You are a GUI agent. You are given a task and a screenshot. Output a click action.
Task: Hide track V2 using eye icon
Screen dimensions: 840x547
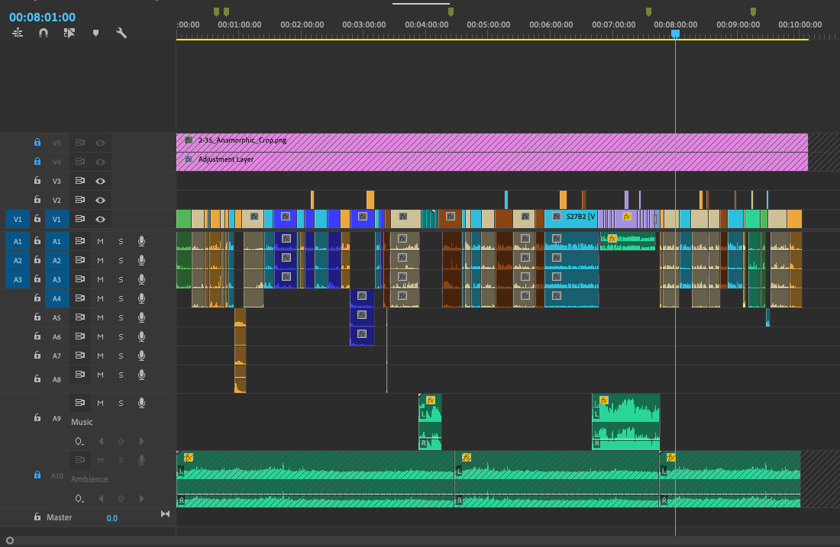pyautogui.click(x=100, y=200)
